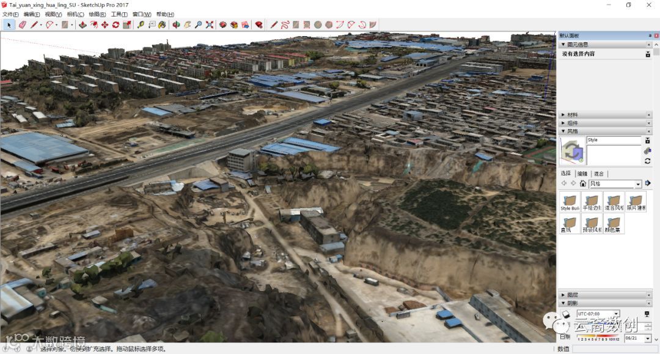Select the Rotate tool
The width and height of the screenshot is (660, 354).
[x=116, y=25]
